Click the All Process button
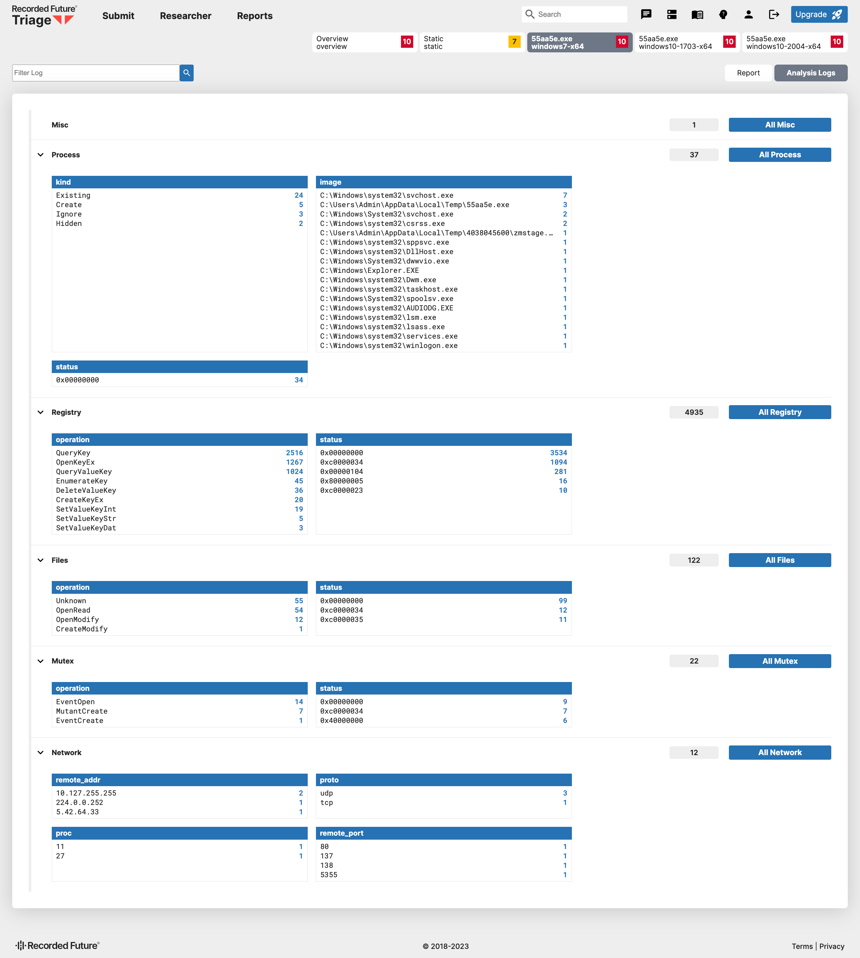Viewport: 860px width, 958px height. 780,154
